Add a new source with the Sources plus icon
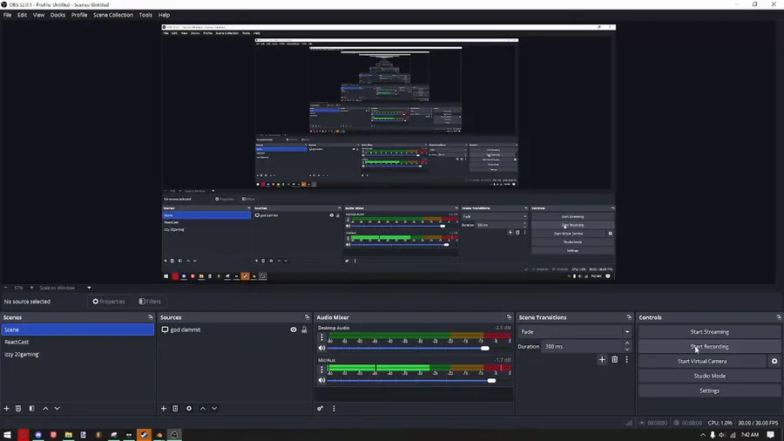This screenshot has height=441, width=784. [164, 409]
